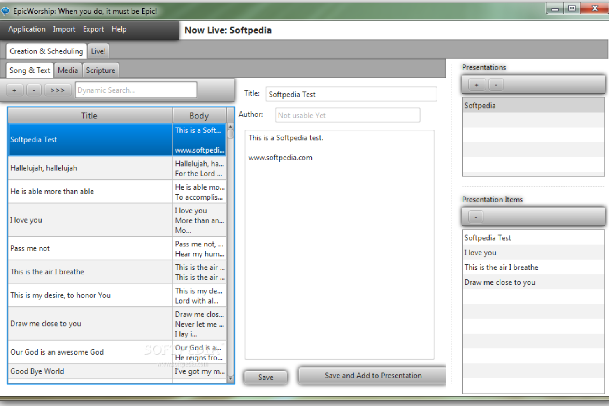The image size is (609, 406).
Task: Select the Softpedia presentation in Presentations list
Action: pos(533,105)
